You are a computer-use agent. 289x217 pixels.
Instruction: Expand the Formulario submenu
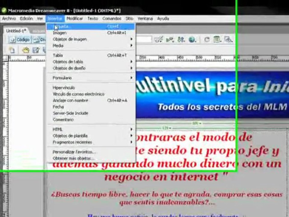pyautogui.click(x=91, y=78)
